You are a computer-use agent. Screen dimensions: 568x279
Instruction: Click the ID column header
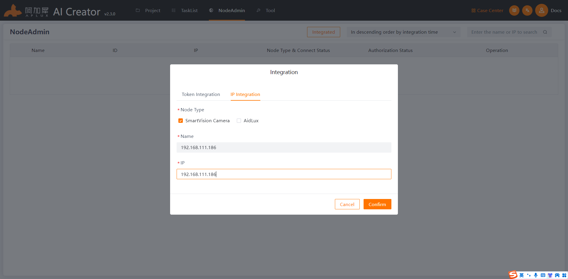(115, 50)
